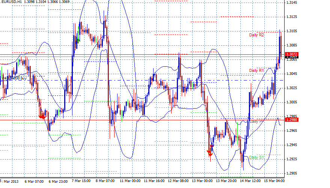Click the 1.3025 price axis value
330x188 pixels.
pyautogui.click(x=292, y=88)
